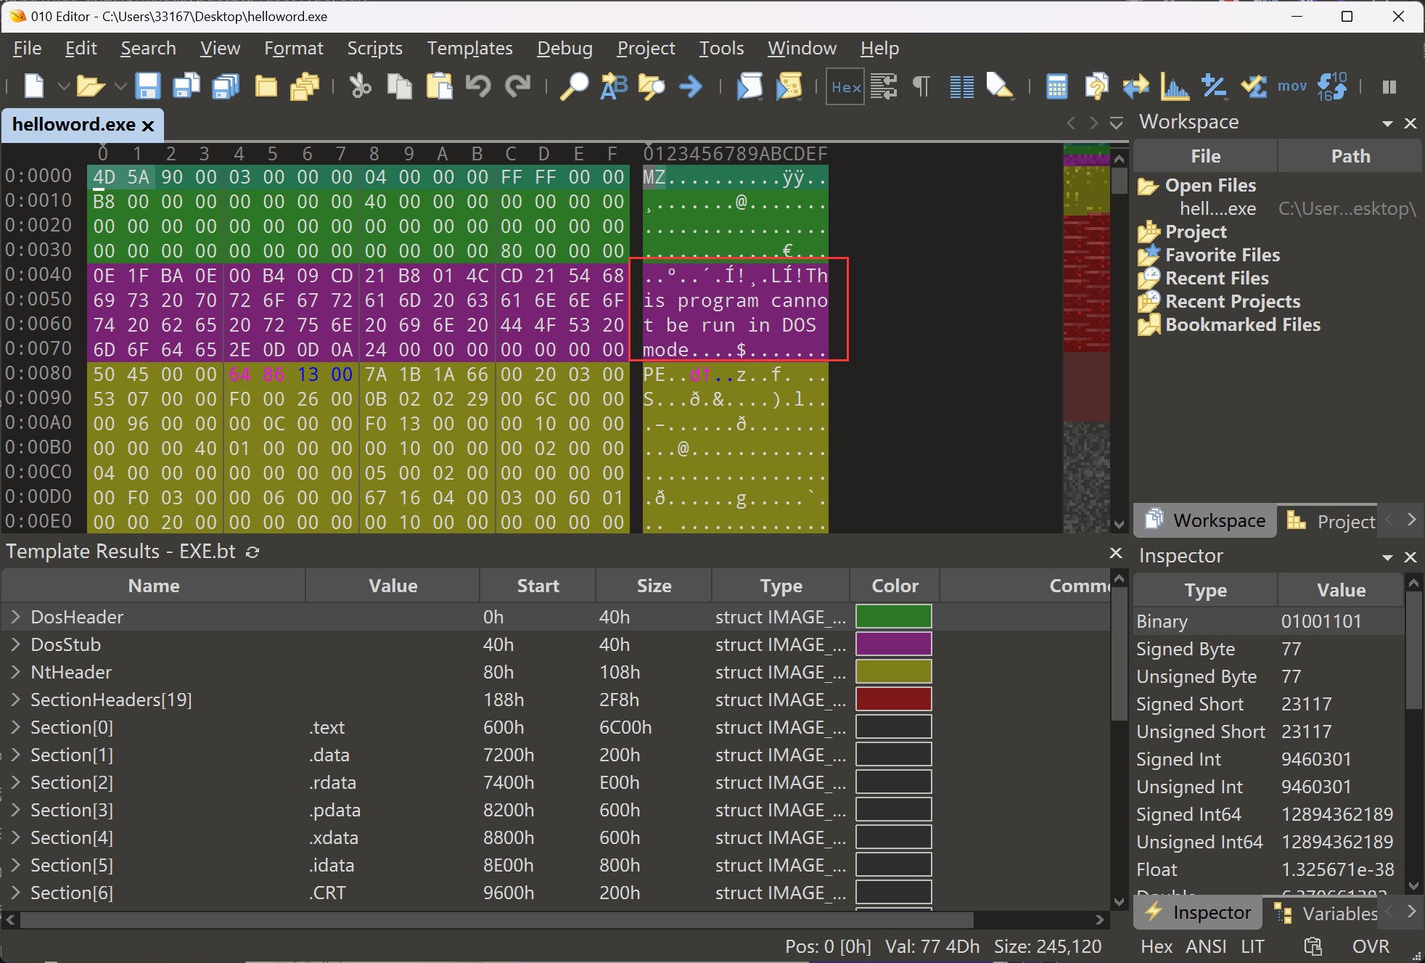The width and height of the screenshot is (1425, 963).
Task: Click the Run Script toolbar icon
Action: tap(750, 86)
